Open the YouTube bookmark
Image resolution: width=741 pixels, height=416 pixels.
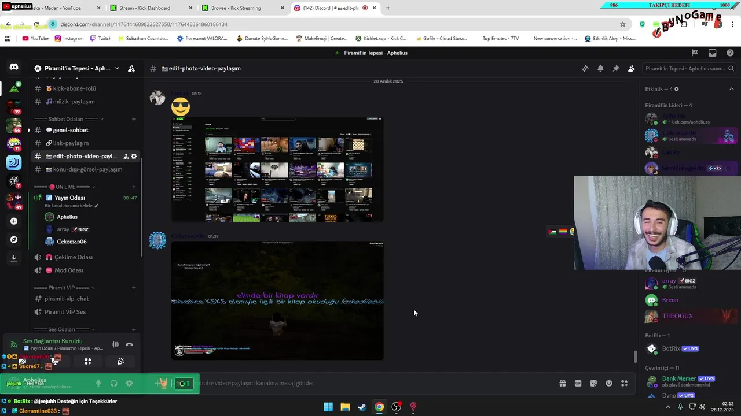35,39
